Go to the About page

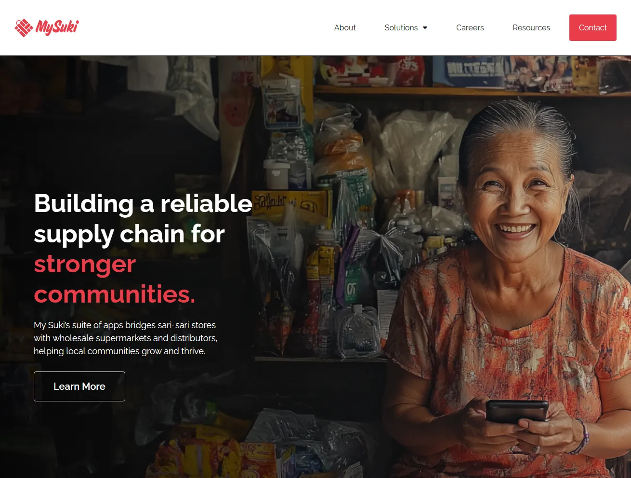pyautogui.click(x=345, y=27)
